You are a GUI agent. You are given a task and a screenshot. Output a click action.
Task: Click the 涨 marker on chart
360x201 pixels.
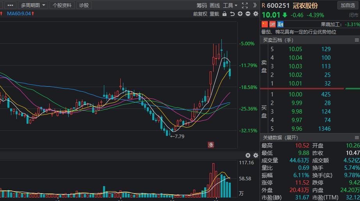coord(211,145)
